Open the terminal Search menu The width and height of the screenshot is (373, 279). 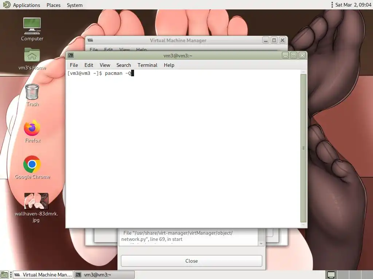pyautogui.click(x=124, y=65)
